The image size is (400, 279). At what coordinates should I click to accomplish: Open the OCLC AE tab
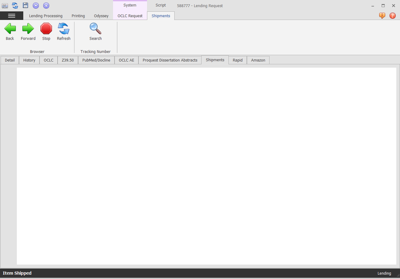[126, 60]
